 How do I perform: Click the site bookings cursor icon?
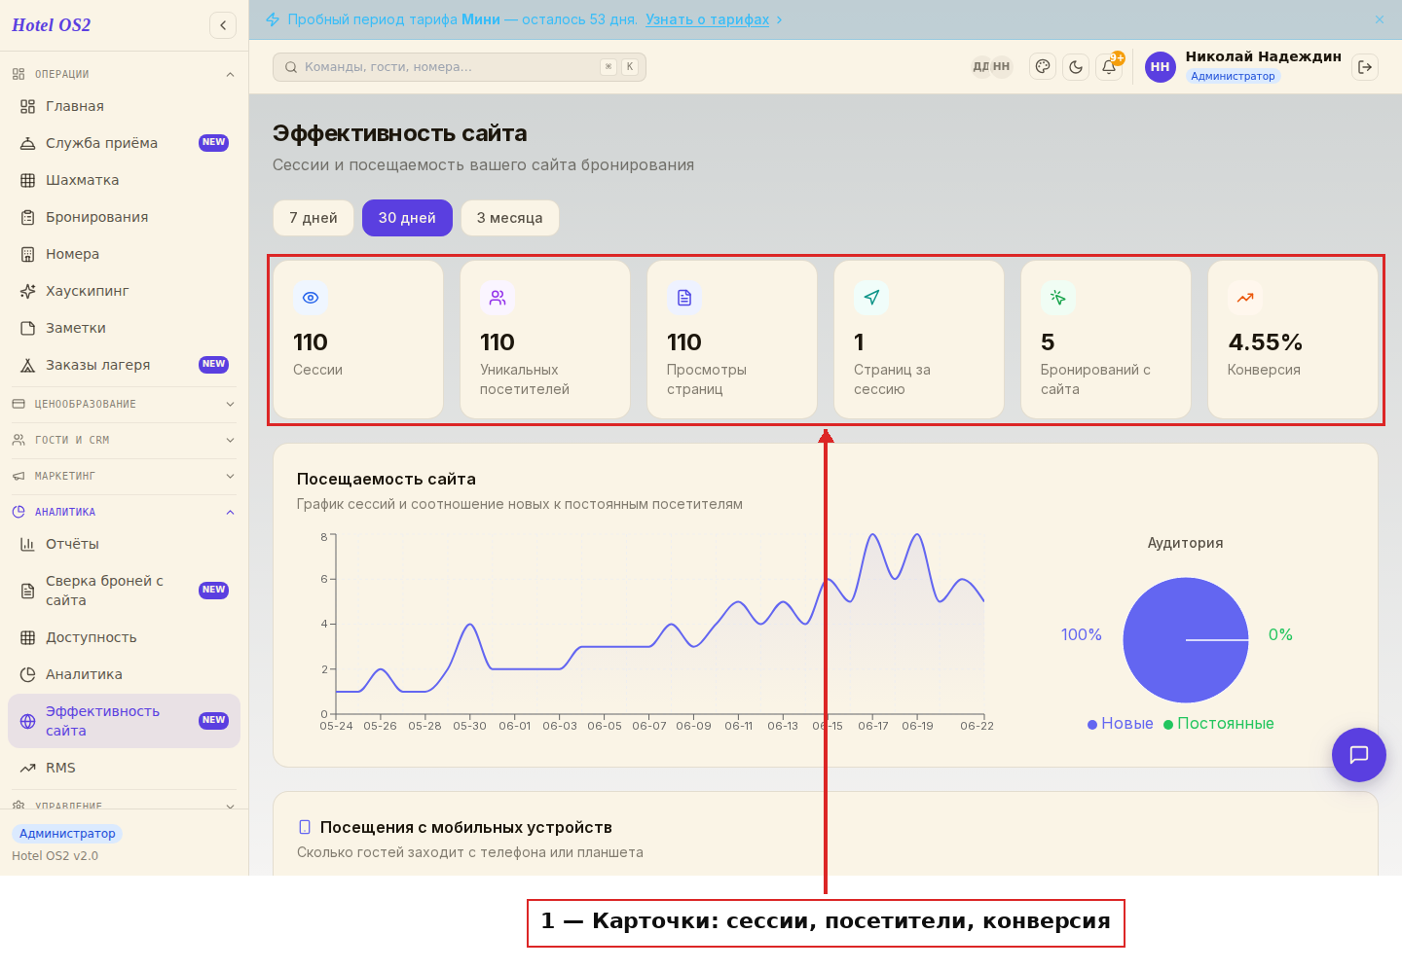click(x=1058, y=298)
